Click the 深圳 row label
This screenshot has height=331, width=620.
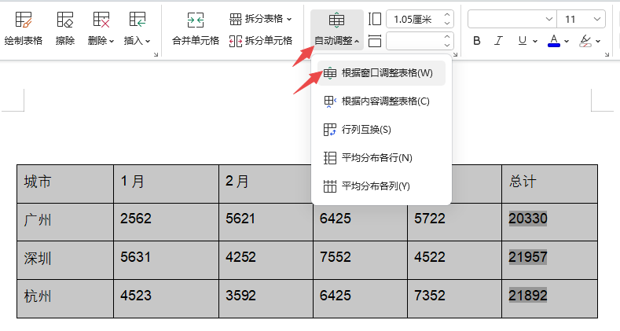[x=38, y=258]
